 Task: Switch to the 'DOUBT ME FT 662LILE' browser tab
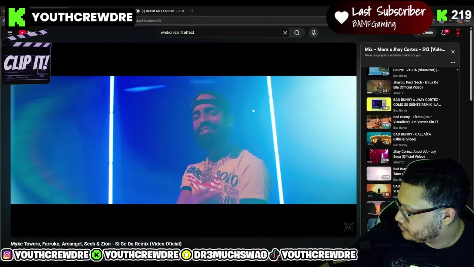pos(158,11)
